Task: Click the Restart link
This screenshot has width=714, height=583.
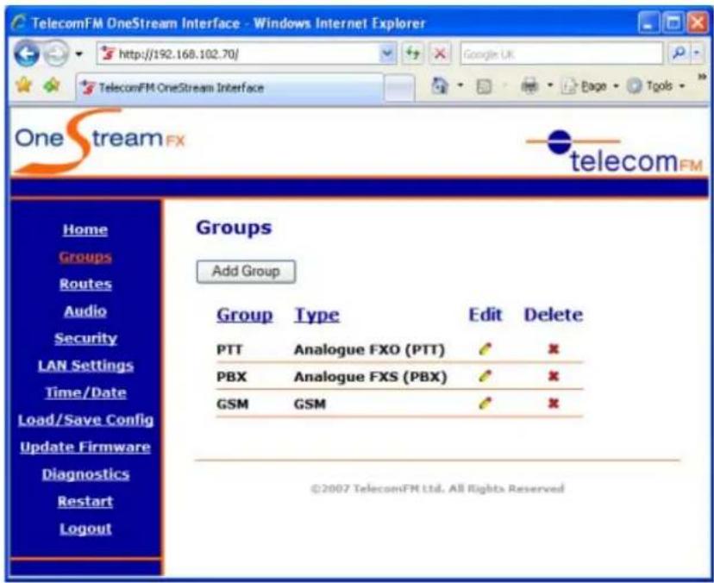Action: coord(85,501)
